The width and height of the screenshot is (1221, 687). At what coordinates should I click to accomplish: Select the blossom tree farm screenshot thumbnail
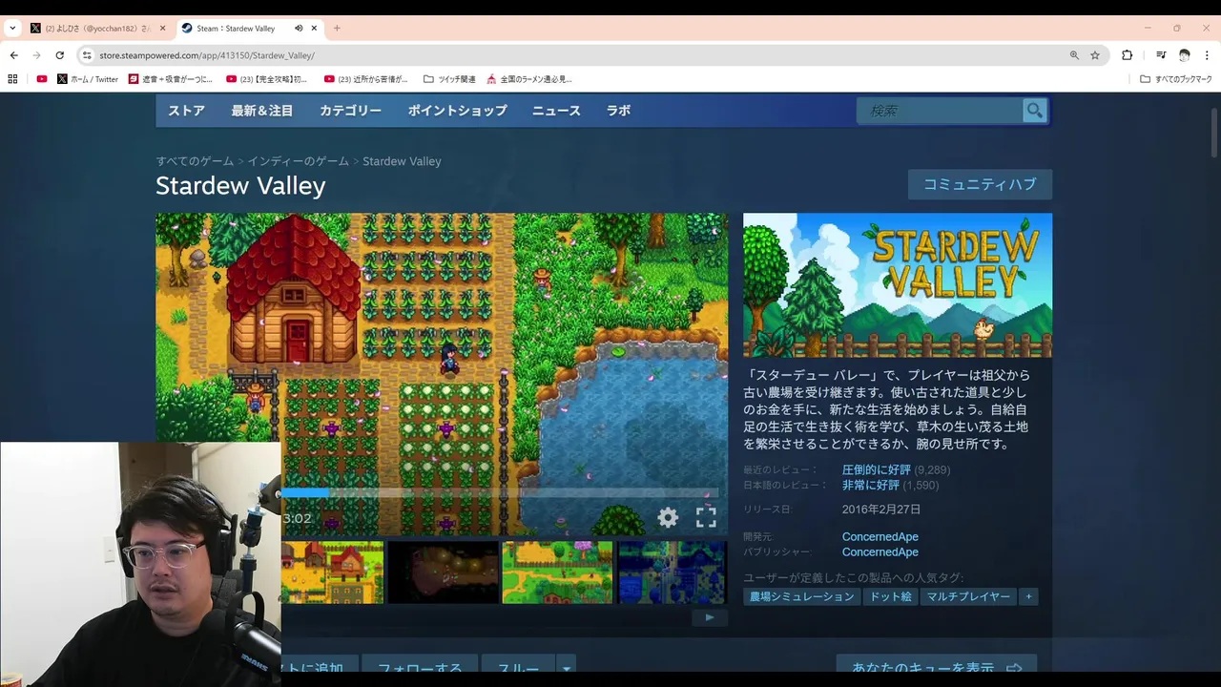(557, 572)
